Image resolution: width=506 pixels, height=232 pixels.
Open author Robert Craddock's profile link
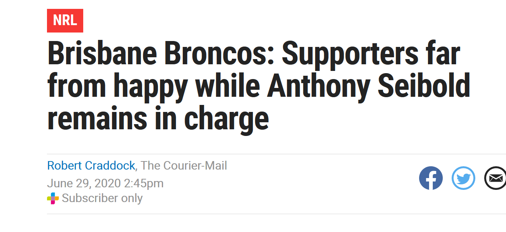click(91, 166)
